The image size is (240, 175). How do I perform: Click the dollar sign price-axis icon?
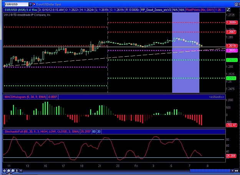point(17,170)
